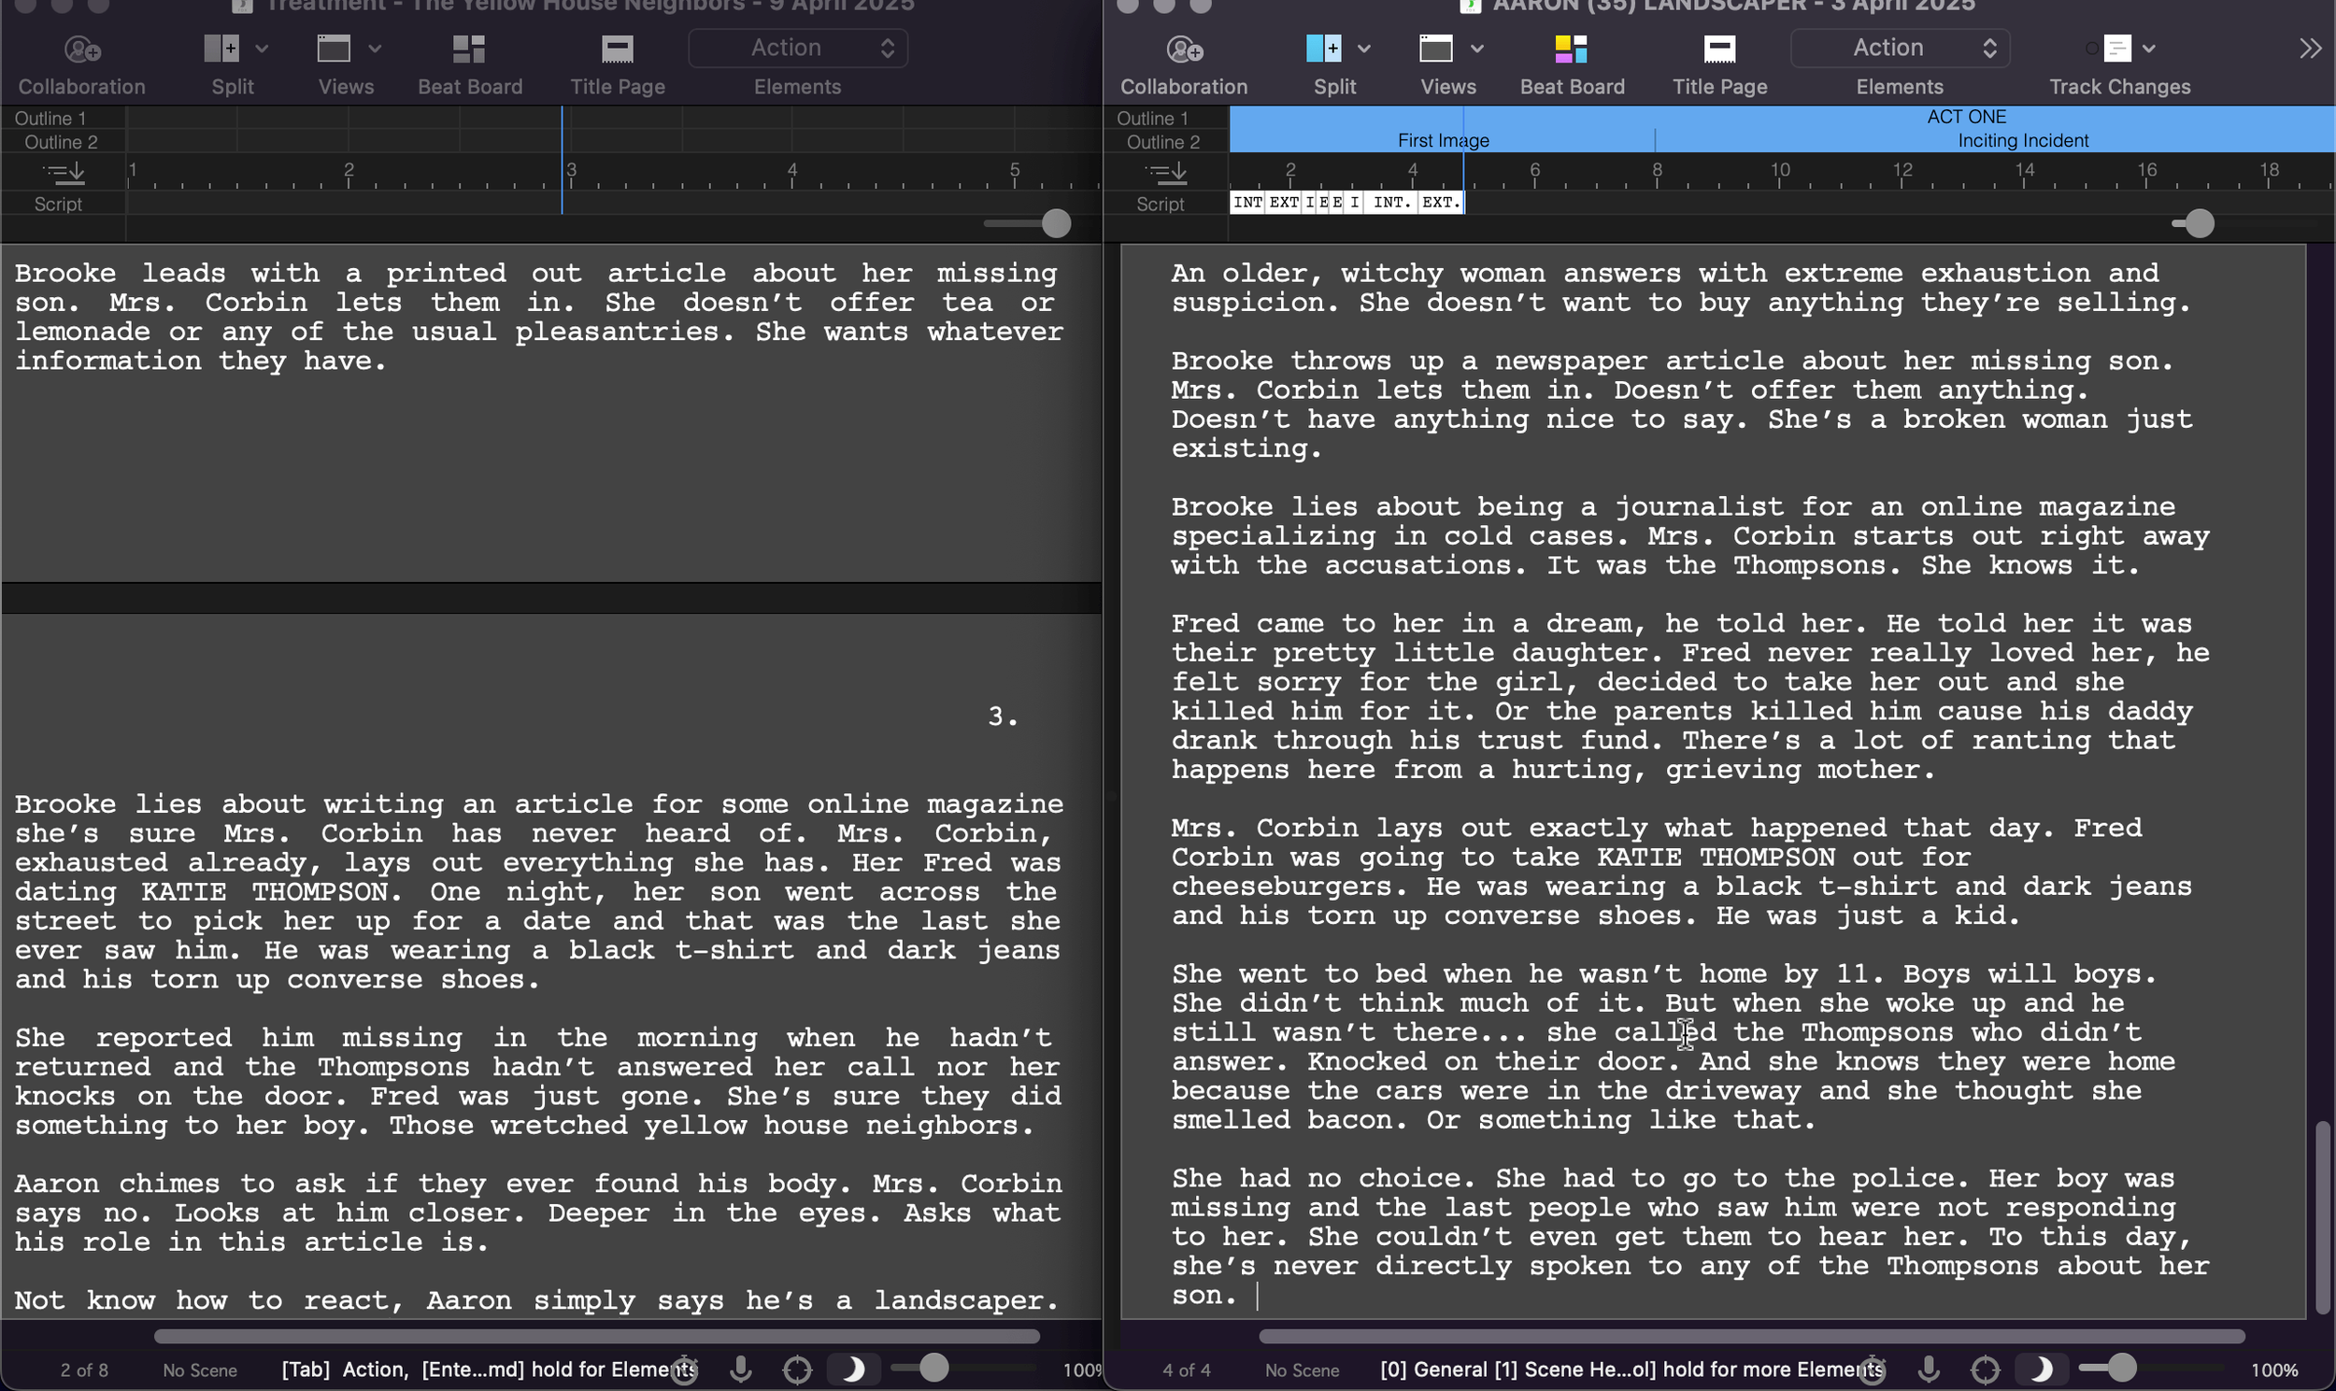The image size is (2336, 1391).
Task: Click Title Page icon in the right window
Action: tap(1719, 49)
